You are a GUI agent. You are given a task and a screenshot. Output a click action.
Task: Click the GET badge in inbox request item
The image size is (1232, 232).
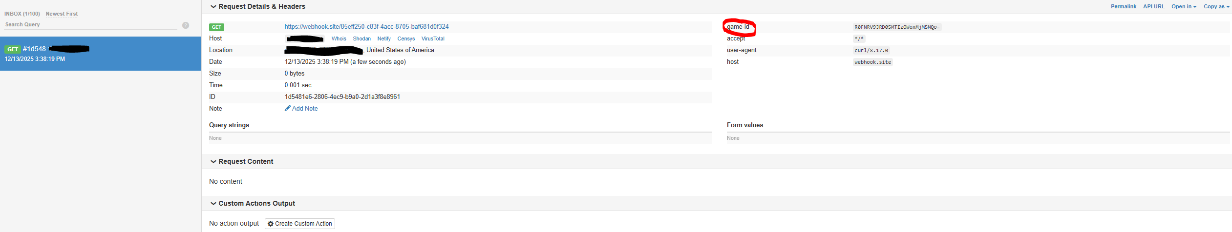click(13, 49)
